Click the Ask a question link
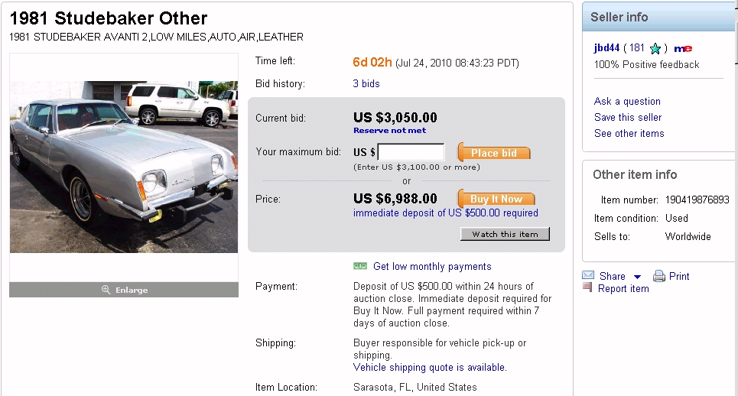 click(627, 101)
